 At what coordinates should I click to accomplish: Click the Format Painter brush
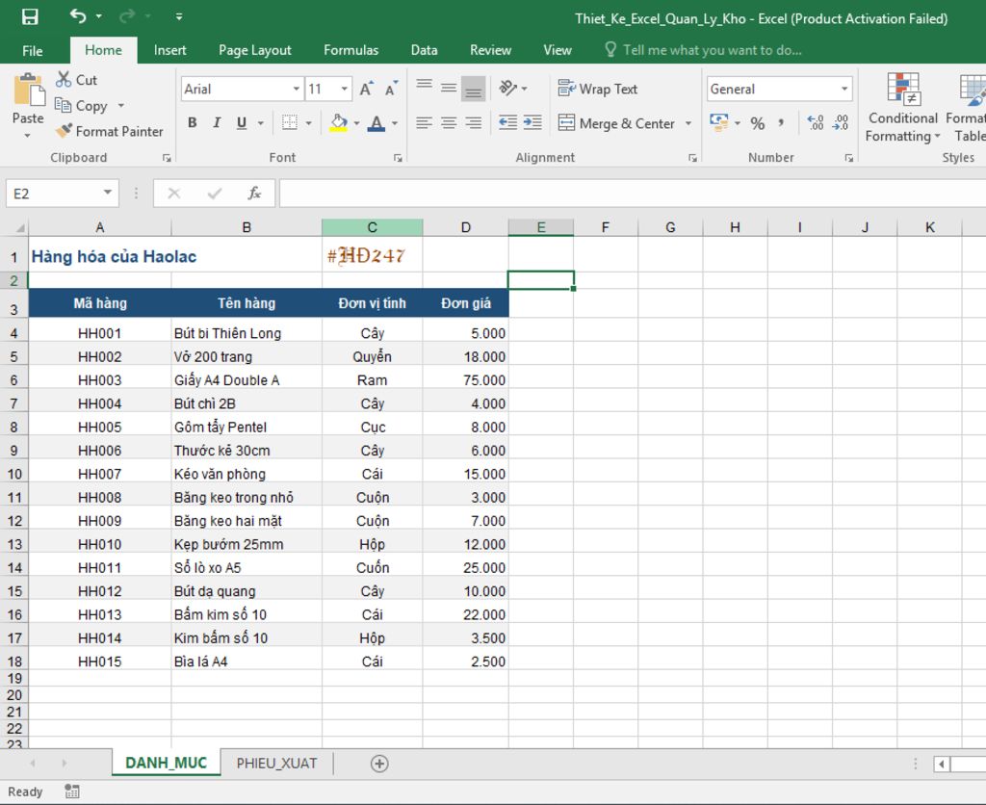(64, 131)
